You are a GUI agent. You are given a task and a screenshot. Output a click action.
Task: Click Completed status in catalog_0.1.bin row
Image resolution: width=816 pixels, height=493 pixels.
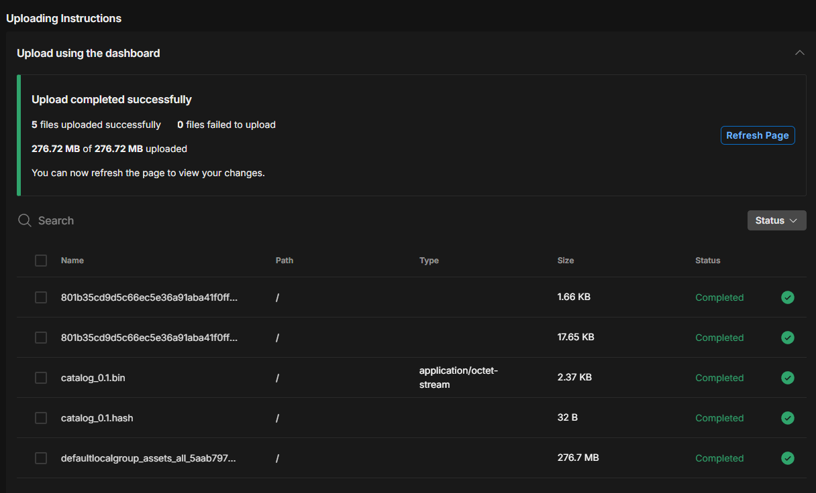point(719,378)
